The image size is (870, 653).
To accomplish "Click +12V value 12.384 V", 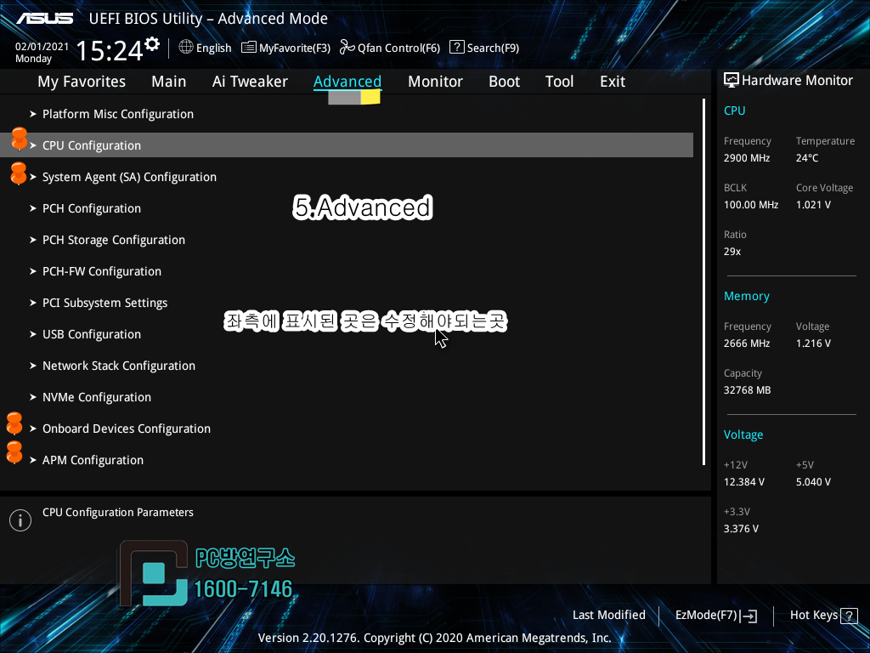I will 743,482.
